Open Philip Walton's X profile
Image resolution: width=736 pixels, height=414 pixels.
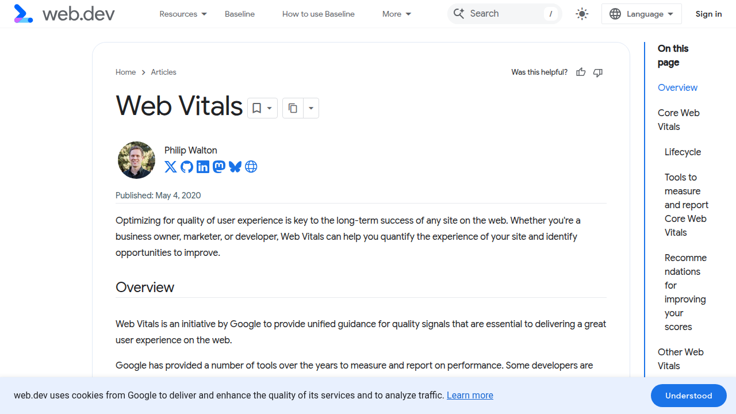tap(170, 167)
